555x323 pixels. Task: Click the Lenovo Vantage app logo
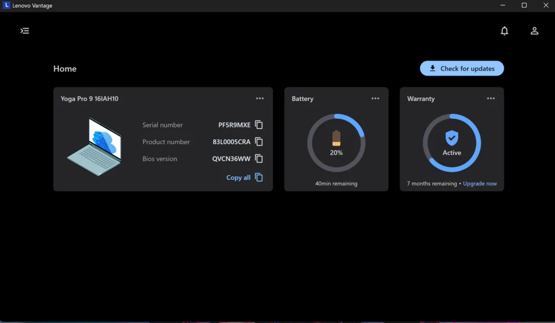point(7,6)
